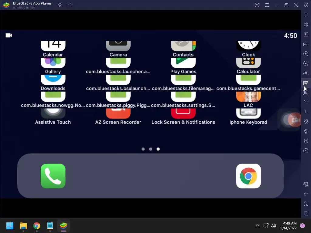Open com.bluestacks.settings app

(183, 97)
